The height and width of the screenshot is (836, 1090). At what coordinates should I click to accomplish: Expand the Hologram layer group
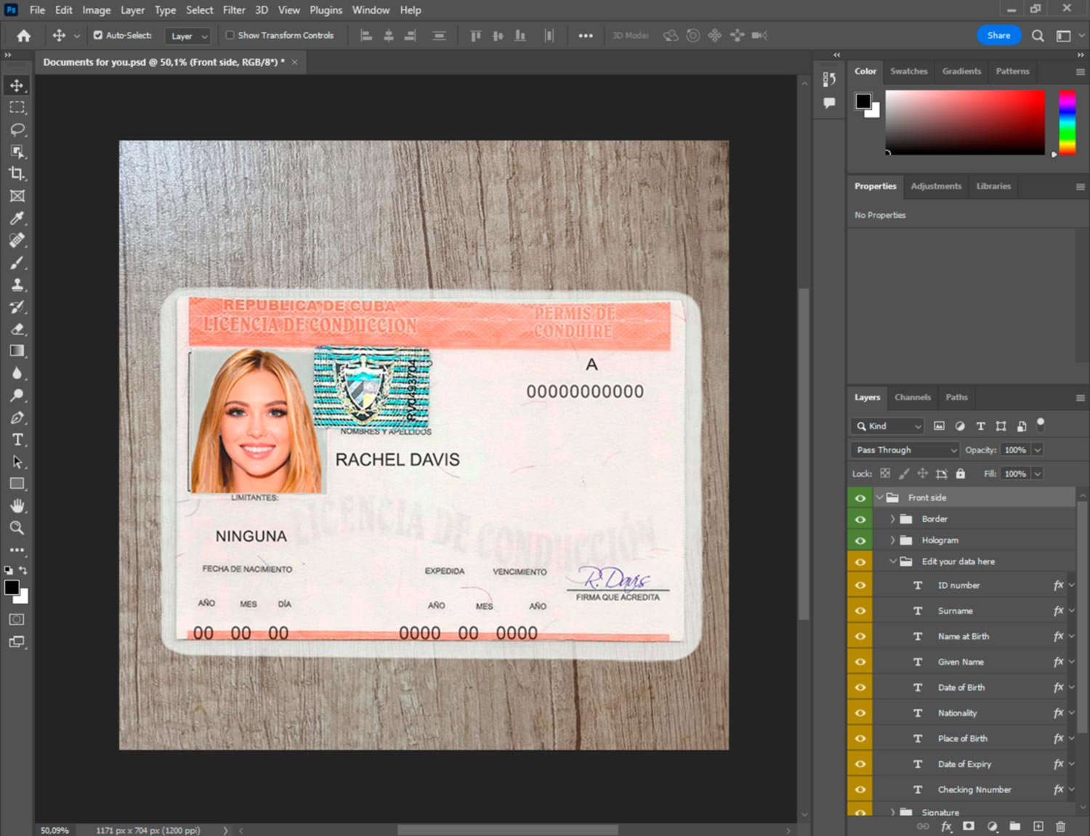coord(892,540)
